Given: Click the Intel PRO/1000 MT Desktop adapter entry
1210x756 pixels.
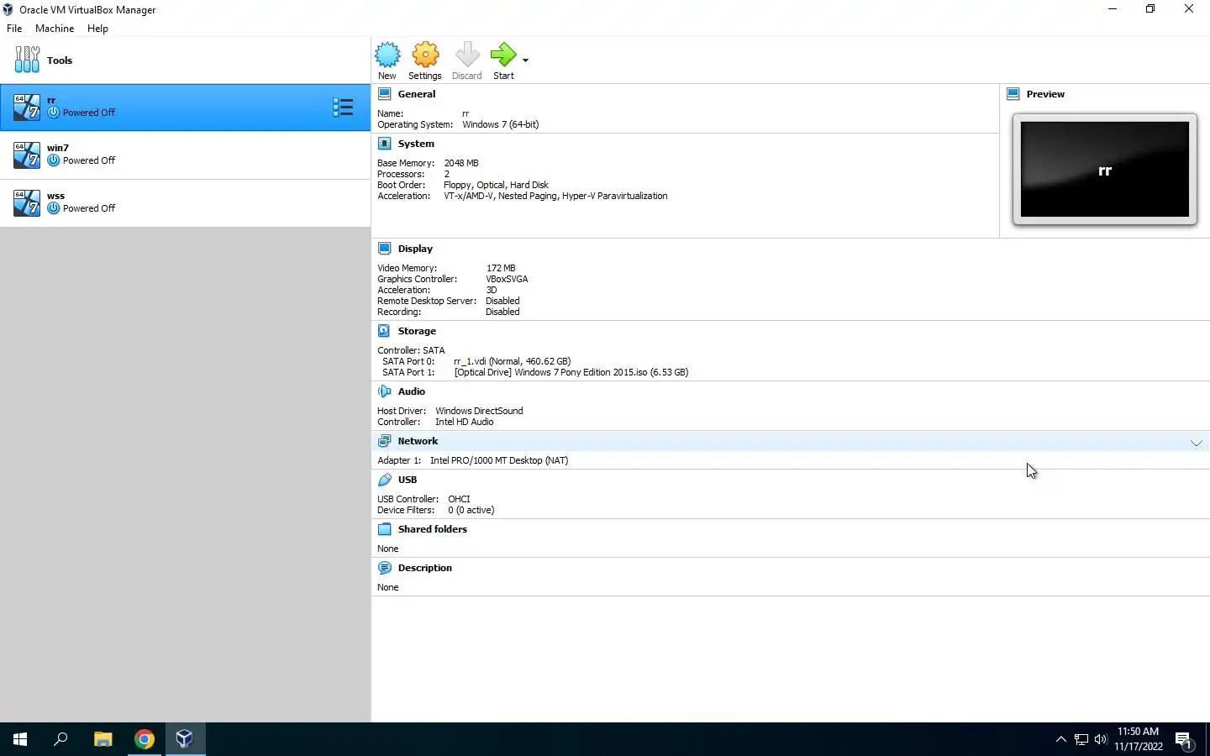Looking at the screenshot, I should click(499, 460).
